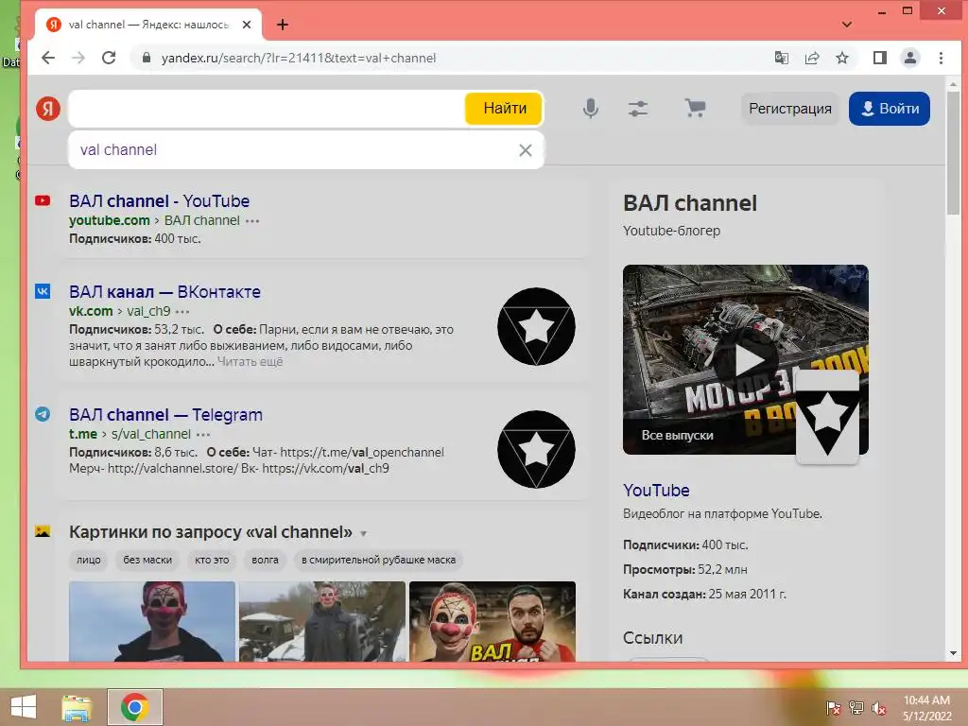This screenshot has width=968, height=726.
Task: Open Chrome side panel icon
Action: tap(880, 58)
